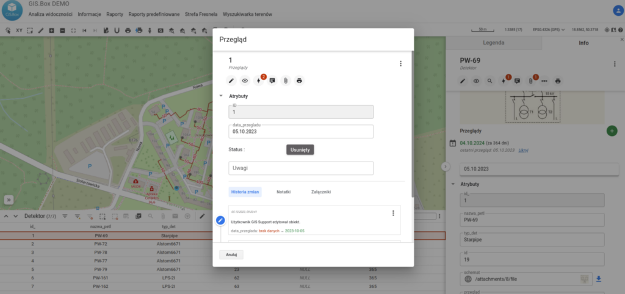
Task: Click the green plus button next to Przeglądy
Action: (612, 131)
